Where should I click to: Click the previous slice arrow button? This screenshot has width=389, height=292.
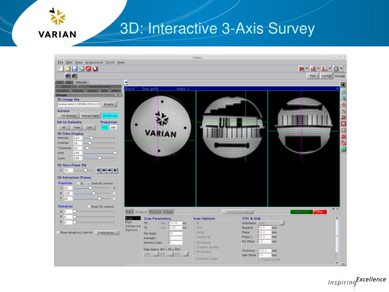point(104,170)
